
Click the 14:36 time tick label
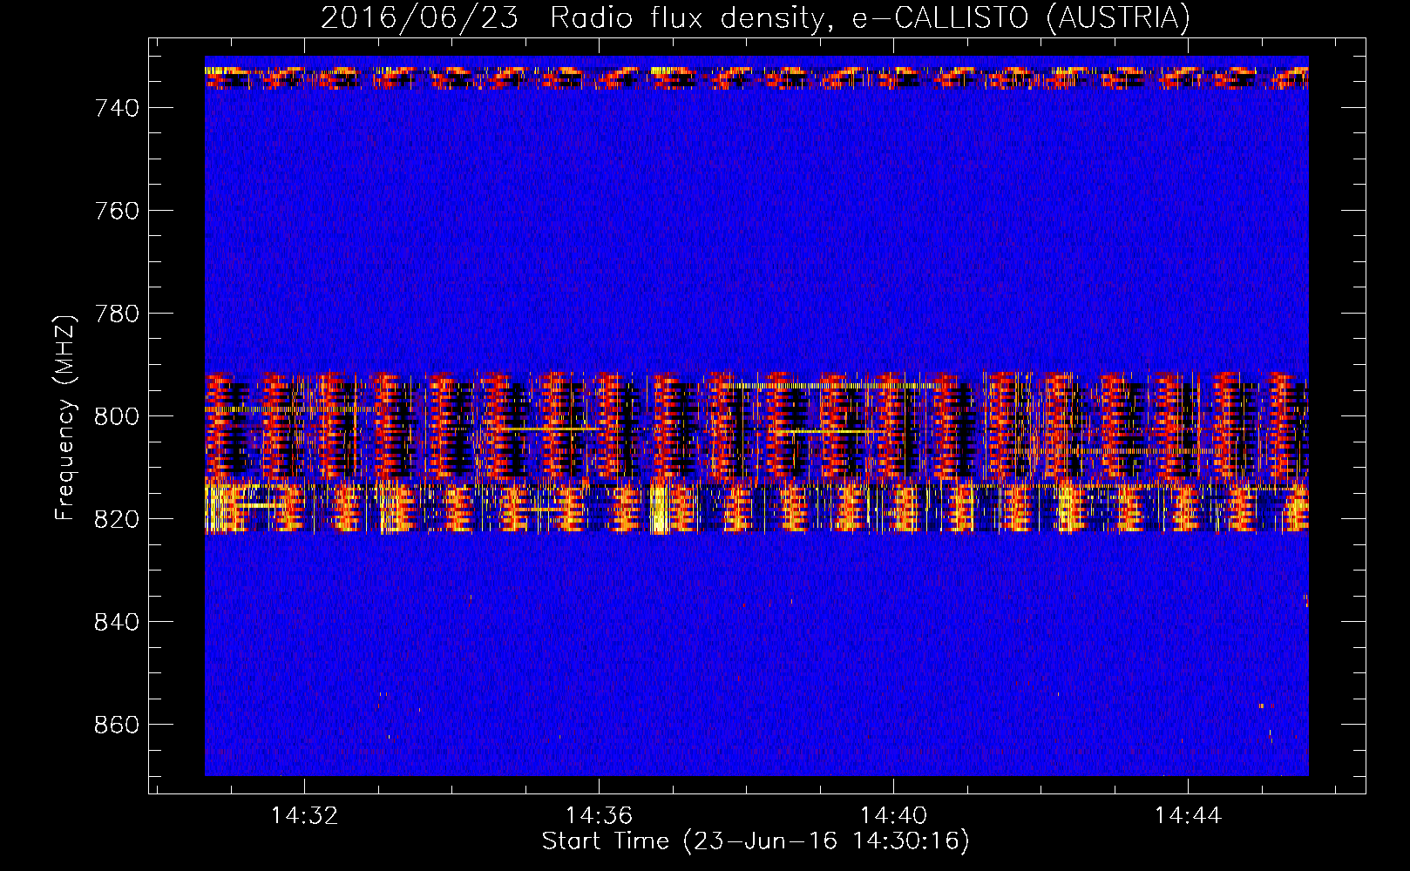click(599, 816)
